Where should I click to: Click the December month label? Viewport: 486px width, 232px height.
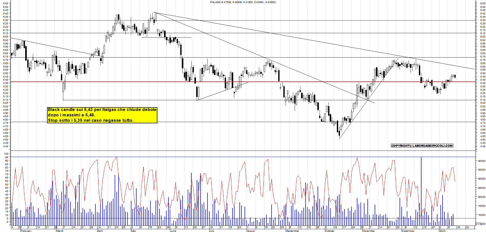pos(408,231)
